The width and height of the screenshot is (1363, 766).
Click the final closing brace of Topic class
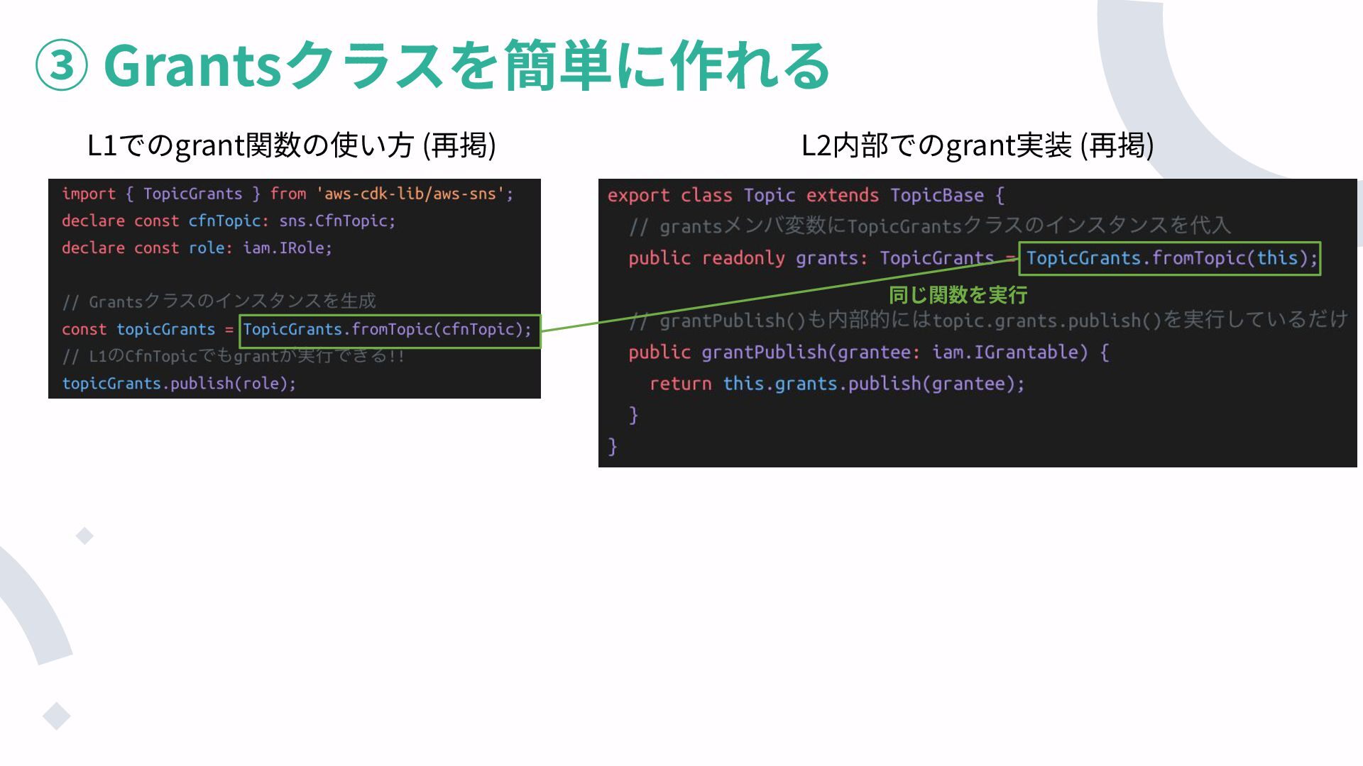pyautogui.click(x=613, y=447)
